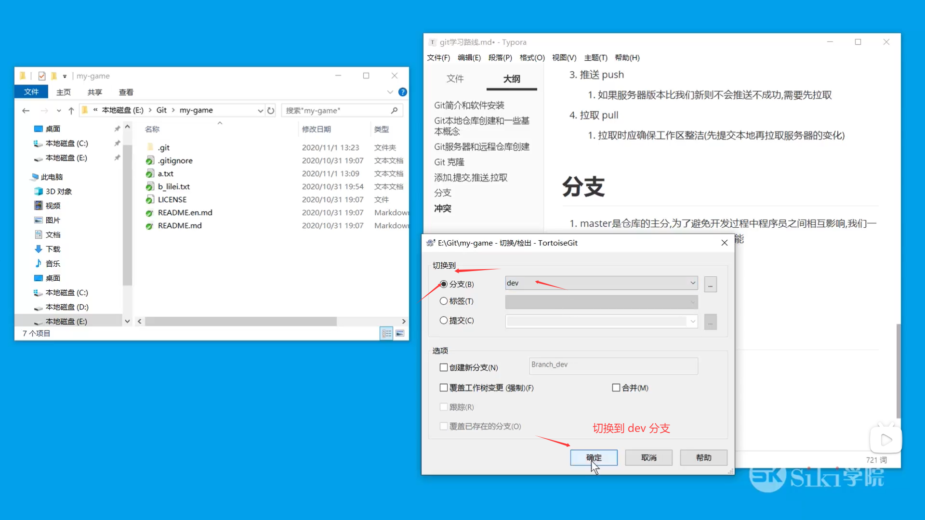Switch to the 大纲 tab in Typora

tap(512, 78)
